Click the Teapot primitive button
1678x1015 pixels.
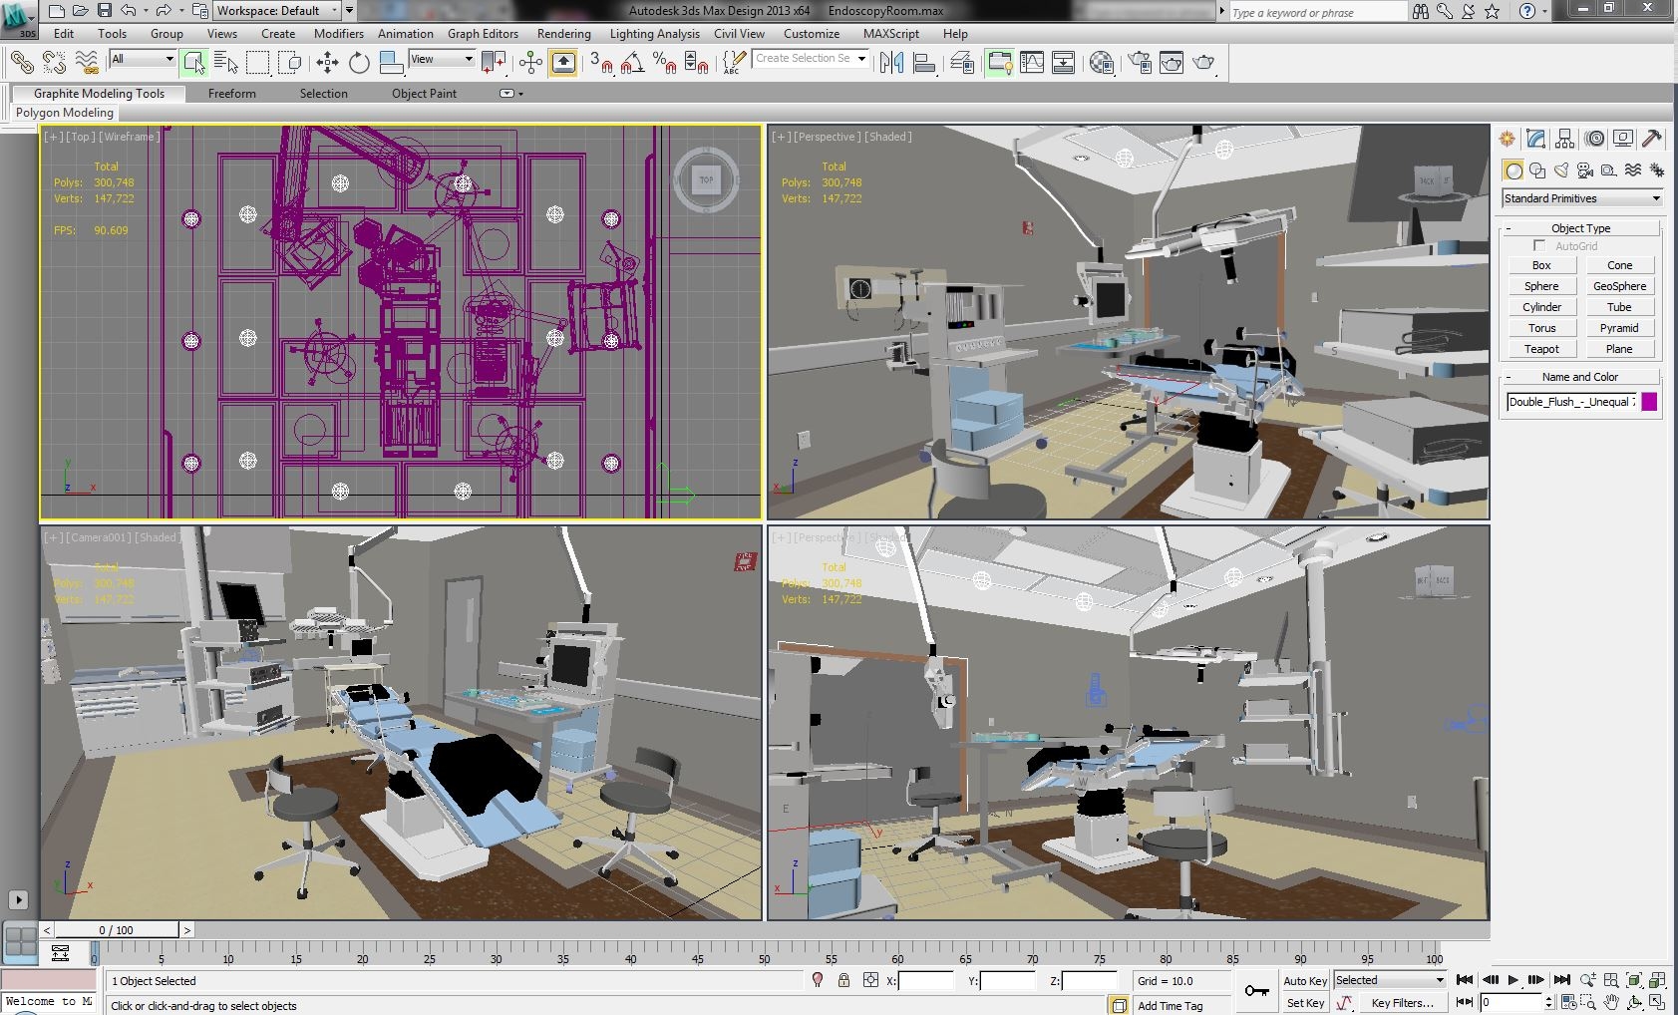click(1540, 348)
